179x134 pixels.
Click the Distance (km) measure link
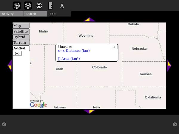[x=73, y=51]
